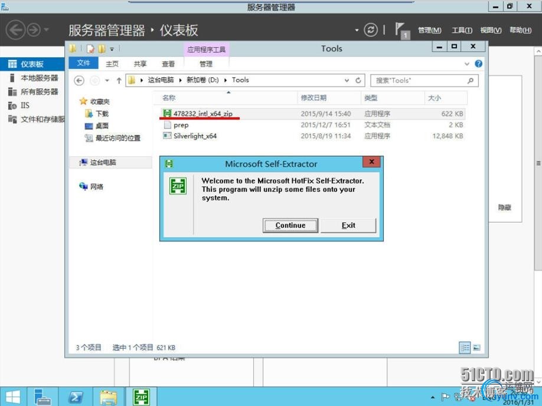Open the 帮助(H) menu in Server Manager
Viewport: 542px width, 406px height.
click(521, 31)
